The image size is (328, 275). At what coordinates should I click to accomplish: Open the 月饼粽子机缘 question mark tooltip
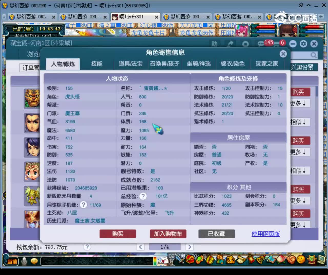83,205
